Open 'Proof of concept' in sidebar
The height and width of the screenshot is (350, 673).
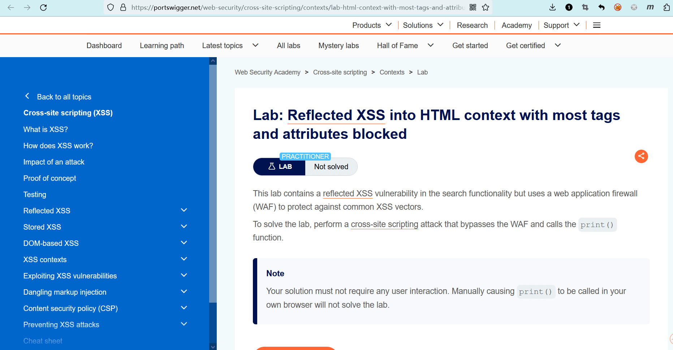[x=50, y=178]
